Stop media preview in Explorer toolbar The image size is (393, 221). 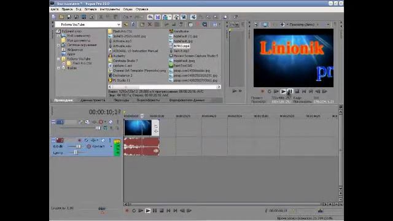[173, 25]
